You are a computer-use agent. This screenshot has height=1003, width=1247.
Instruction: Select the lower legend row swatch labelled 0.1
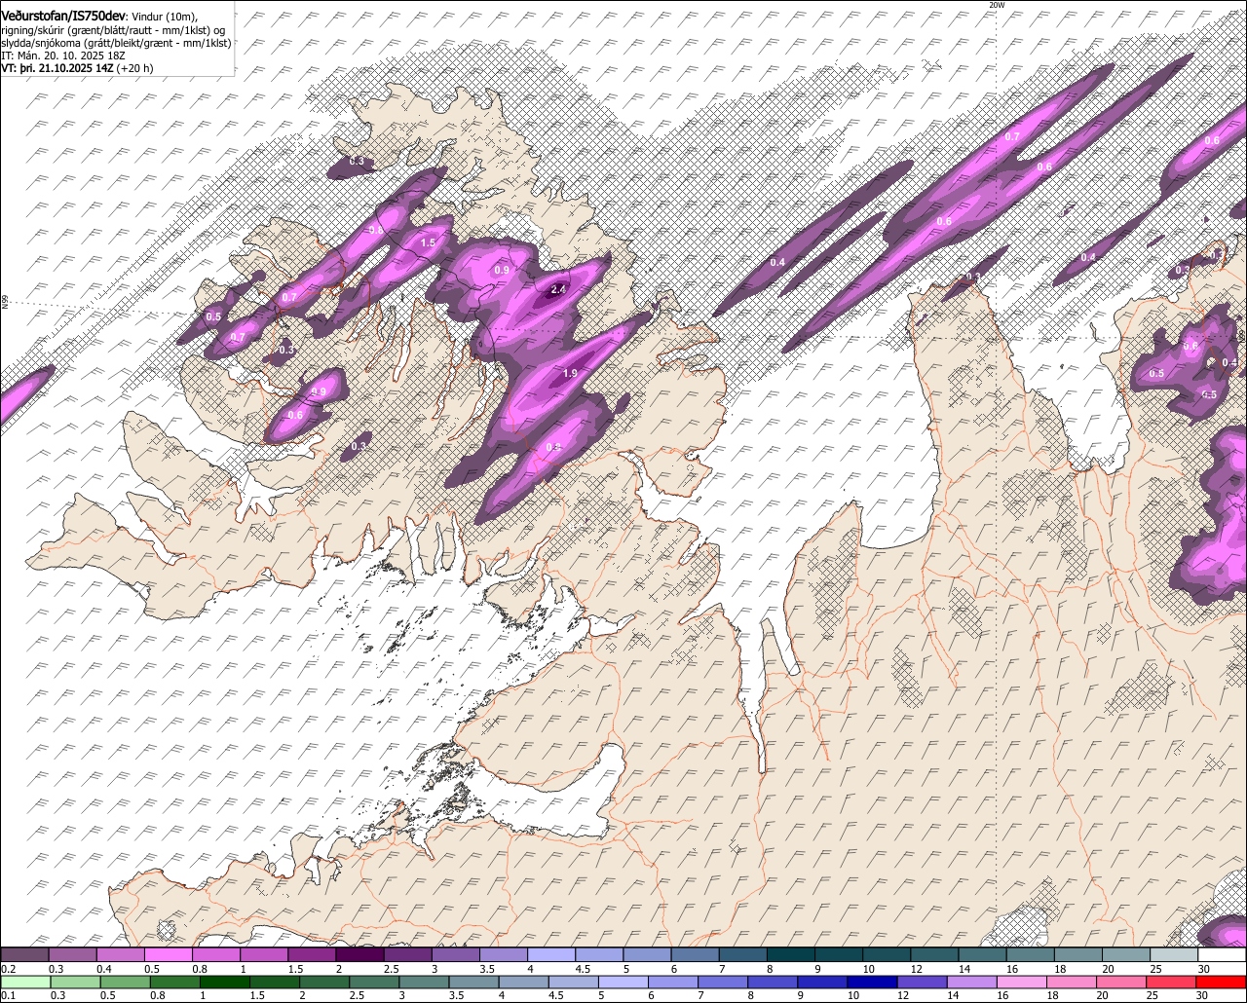tap(24, 982)
